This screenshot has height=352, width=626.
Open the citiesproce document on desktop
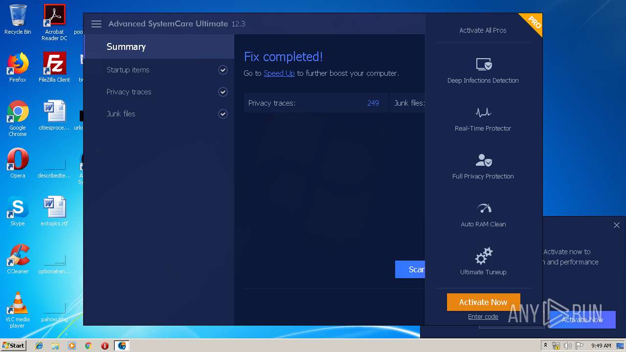[x=54, y=116]
